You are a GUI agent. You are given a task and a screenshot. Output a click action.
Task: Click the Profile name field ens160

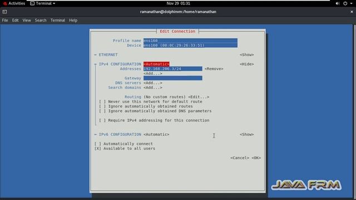(x=190, y=41)
